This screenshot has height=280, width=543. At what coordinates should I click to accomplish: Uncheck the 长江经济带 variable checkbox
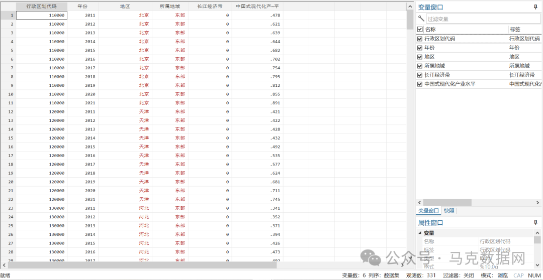point(420,75)
